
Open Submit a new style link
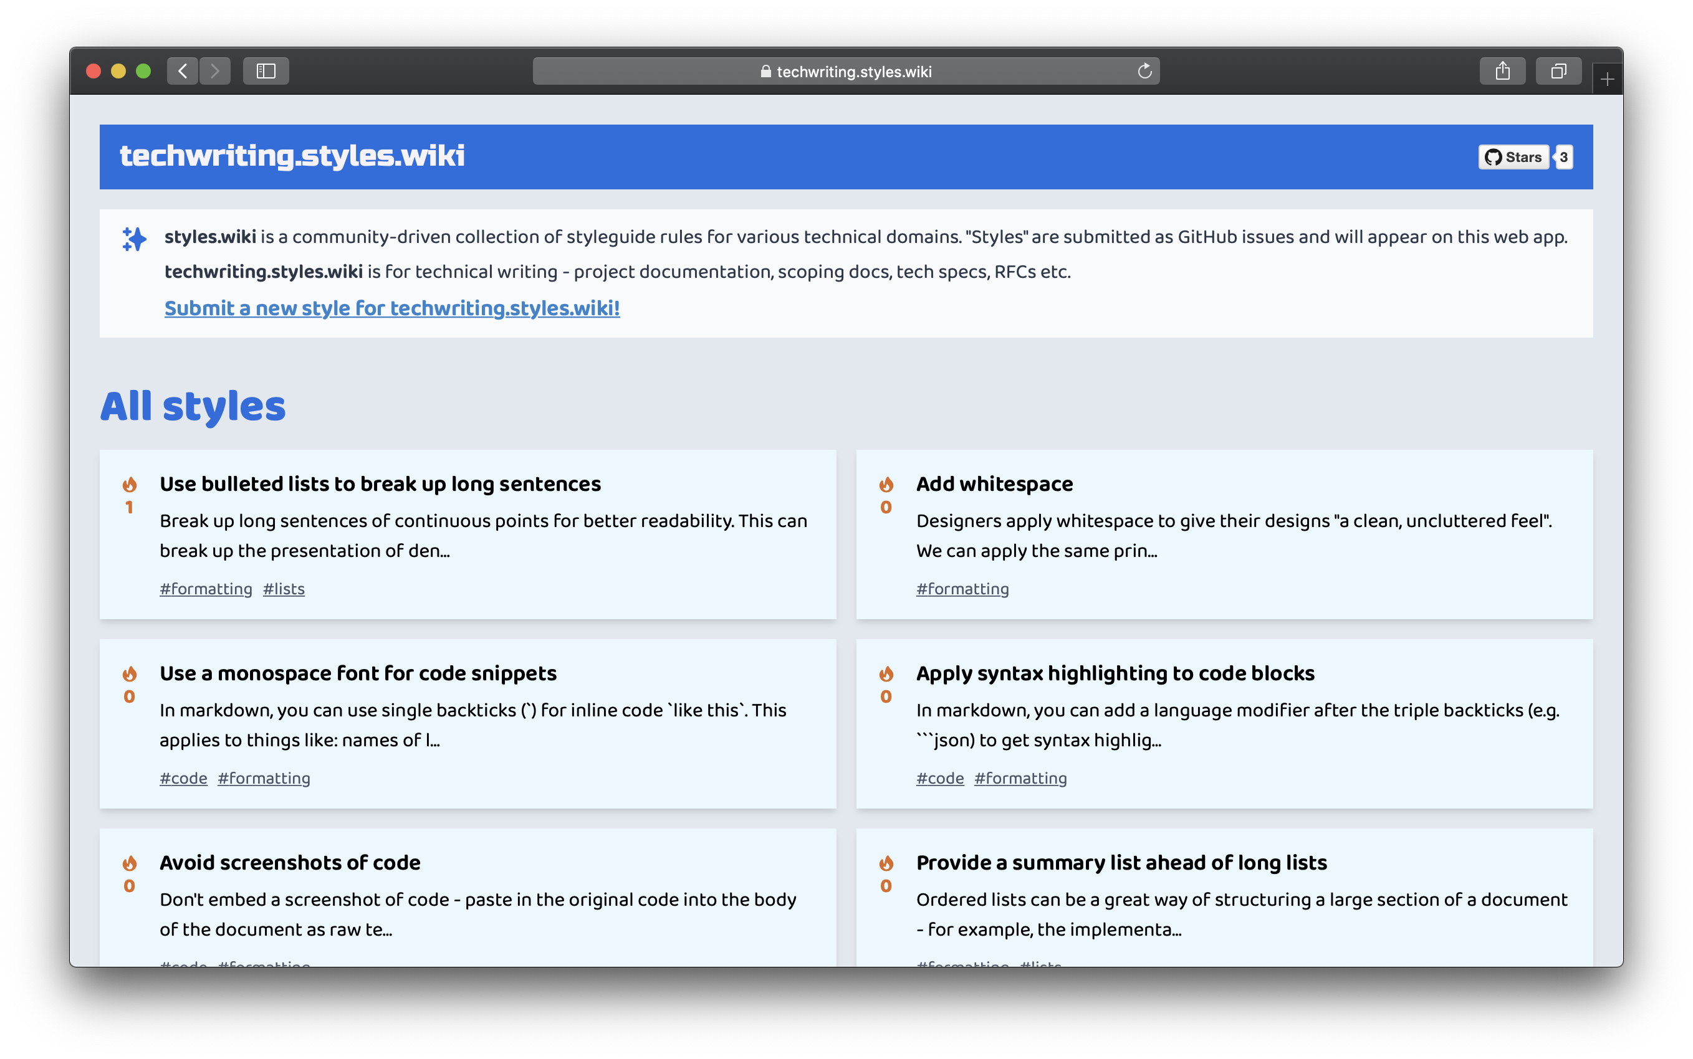(x=391, y=308)
